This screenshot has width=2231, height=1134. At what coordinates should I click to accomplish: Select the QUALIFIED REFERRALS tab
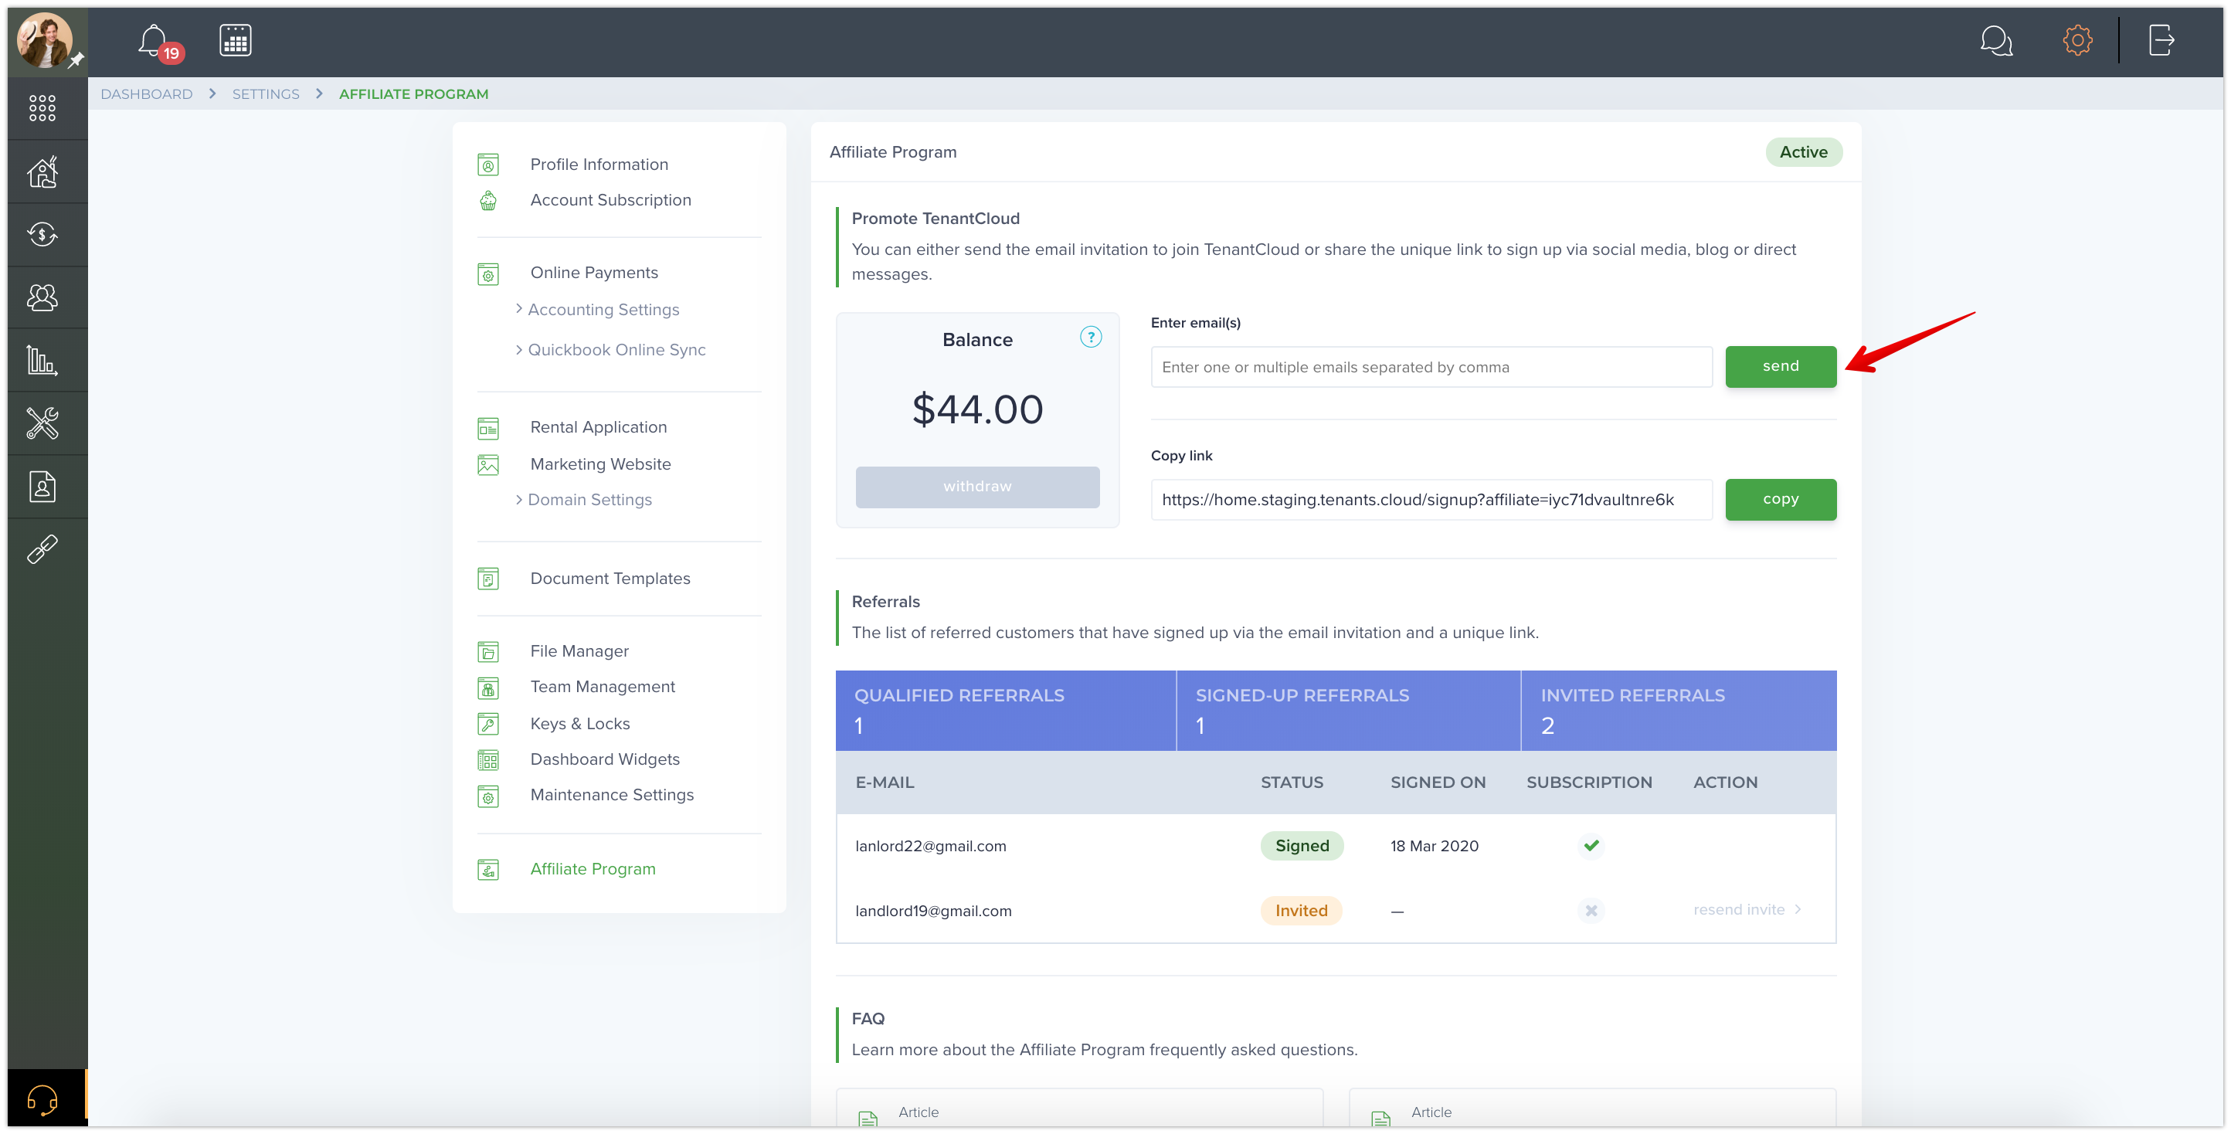[x=1006, y=711]
